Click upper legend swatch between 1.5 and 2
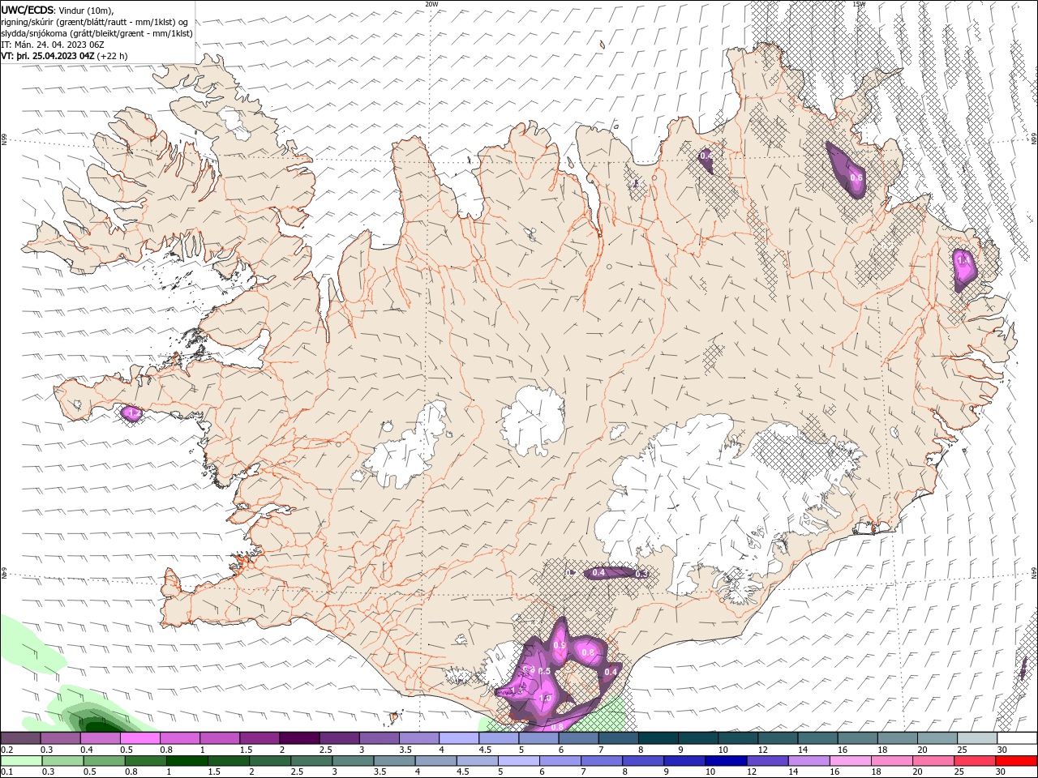This screenshot has height=778, width=1038. point(259,737)
